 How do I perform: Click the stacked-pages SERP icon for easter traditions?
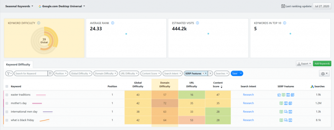293,95
